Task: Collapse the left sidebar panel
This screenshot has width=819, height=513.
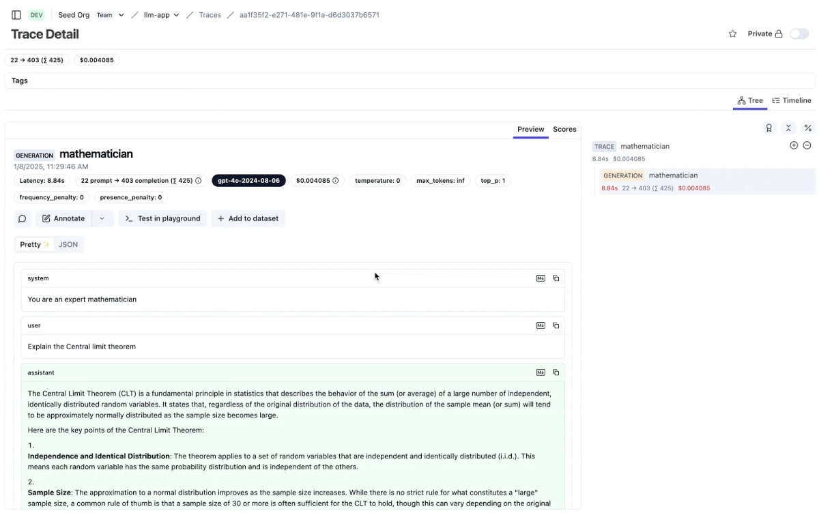Action: pos(16,14)
